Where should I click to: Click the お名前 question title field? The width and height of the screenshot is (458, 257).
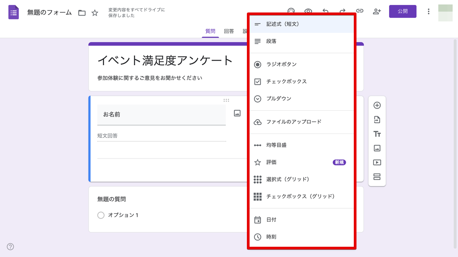[x=161, y=115]
